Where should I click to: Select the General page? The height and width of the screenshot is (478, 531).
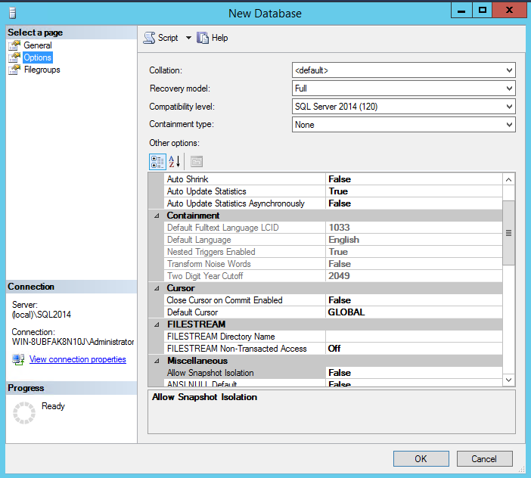click(x=38, y=45)
